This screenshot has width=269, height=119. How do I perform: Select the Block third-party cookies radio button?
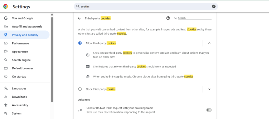click(80, 89)
